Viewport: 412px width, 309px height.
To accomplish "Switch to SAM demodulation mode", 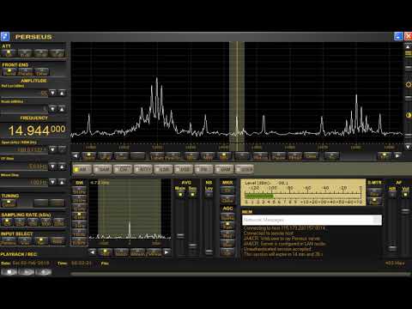I will point(102,169).
